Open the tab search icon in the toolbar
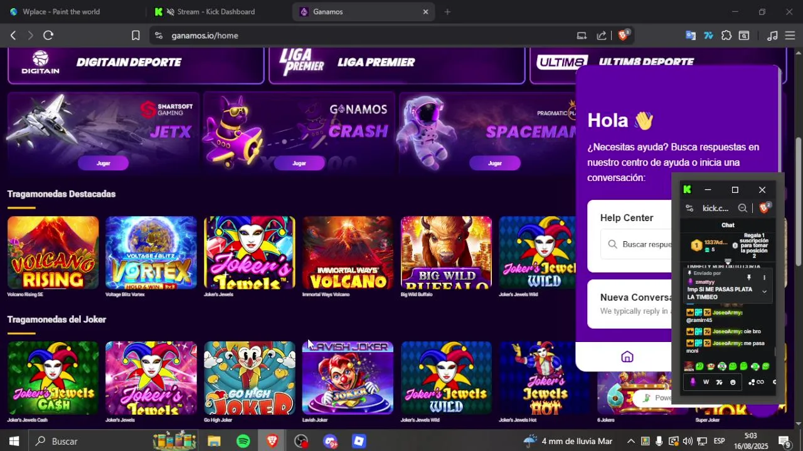 click(x=744, y=36)
